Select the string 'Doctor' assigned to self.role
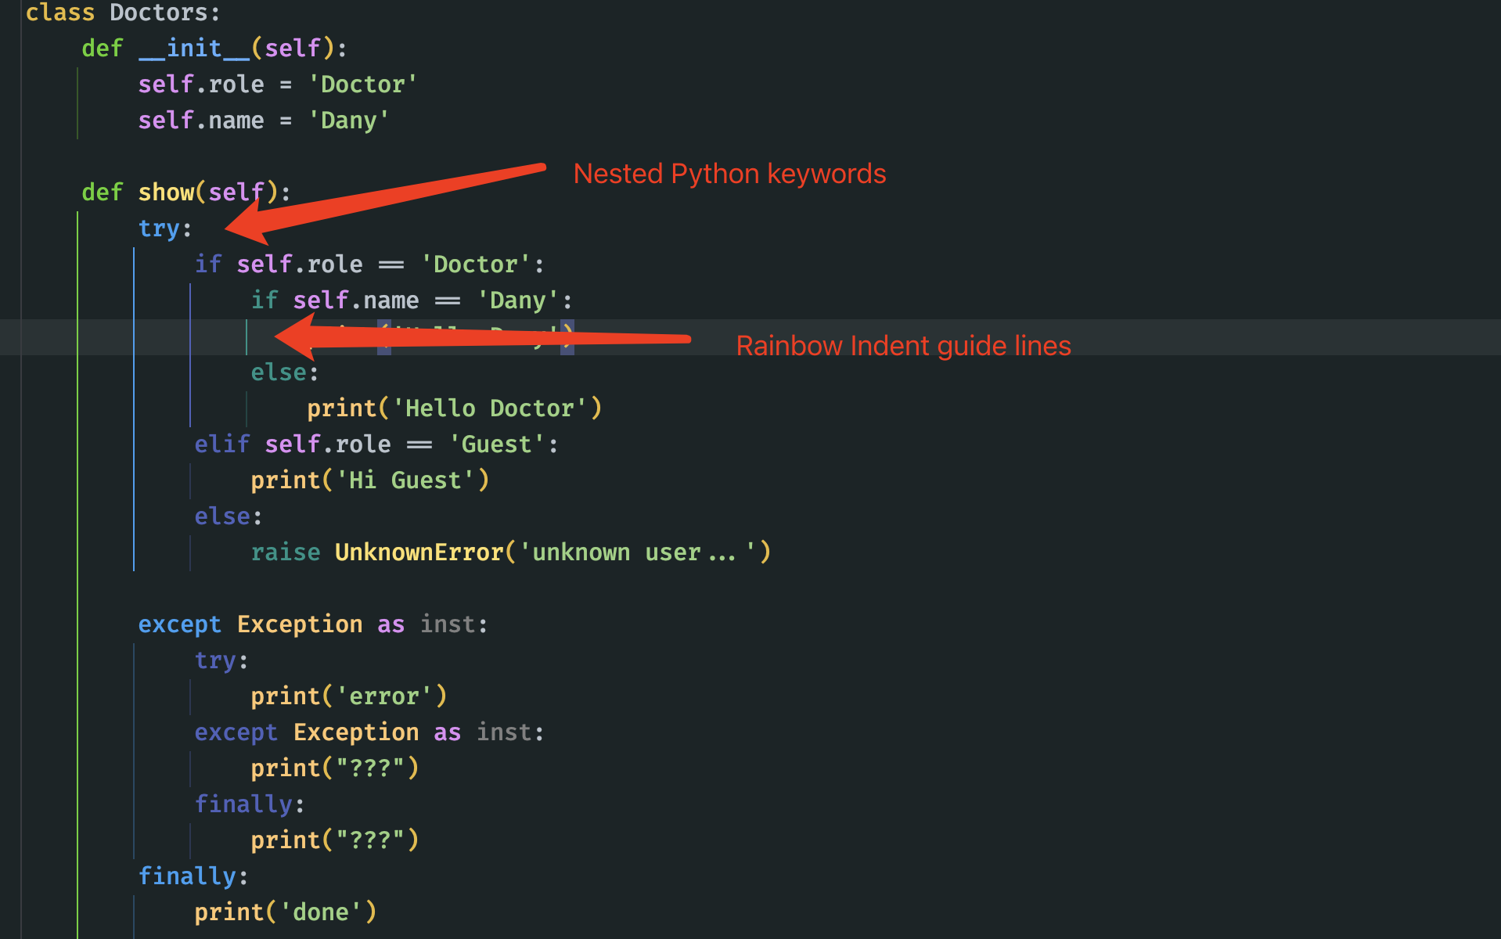The height and width of the screenshot is (939, 1501). 362,84
